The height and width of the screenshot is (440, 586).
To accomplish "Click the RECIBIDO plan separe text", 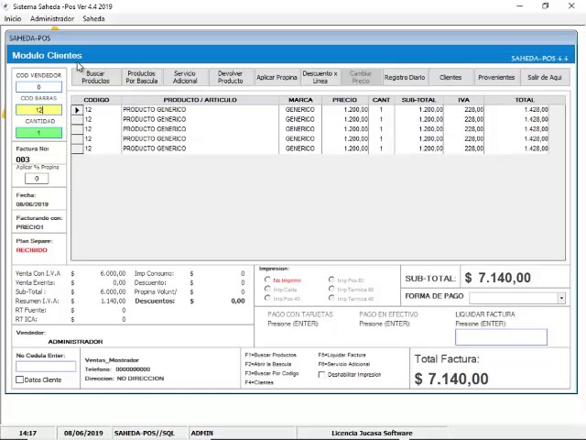I will click(32, 250).
